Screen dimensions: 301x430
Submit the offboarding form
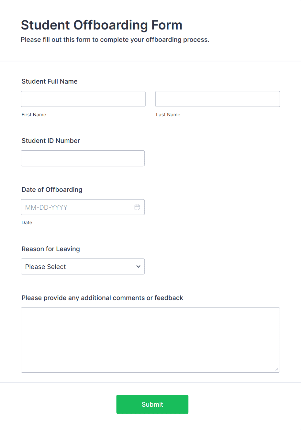152,404
